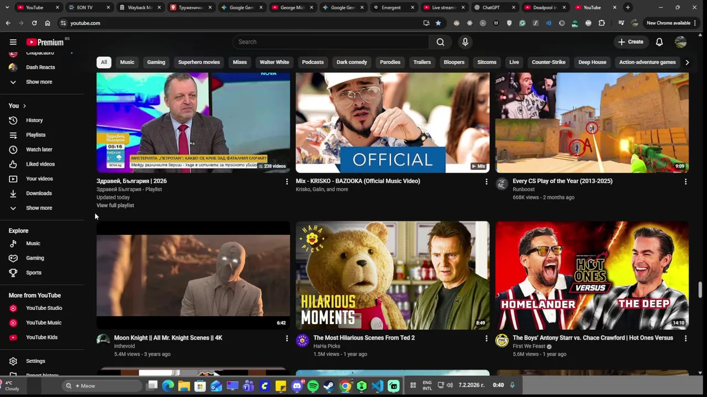
Task: Open options menu for Moon Knight video
Action: coord(286,338)
